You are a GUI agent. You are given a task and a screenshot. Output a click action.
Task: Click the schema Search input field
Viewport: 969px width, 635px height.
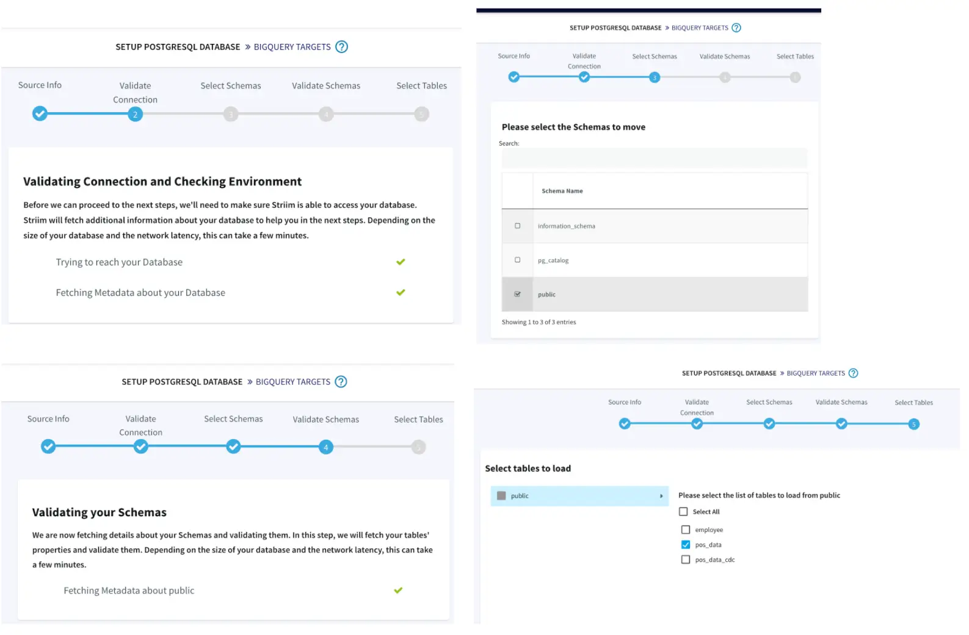pos(654,158)
